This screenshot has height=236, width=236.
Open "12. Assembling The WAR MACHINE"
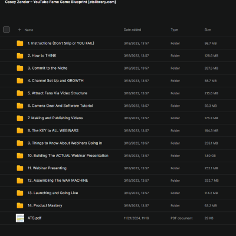pyautogui.click(x=58, y=181)
